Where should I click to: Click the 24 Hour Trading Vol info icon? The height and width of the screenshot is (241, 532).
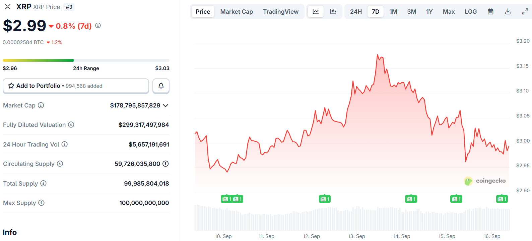(65, 144)
